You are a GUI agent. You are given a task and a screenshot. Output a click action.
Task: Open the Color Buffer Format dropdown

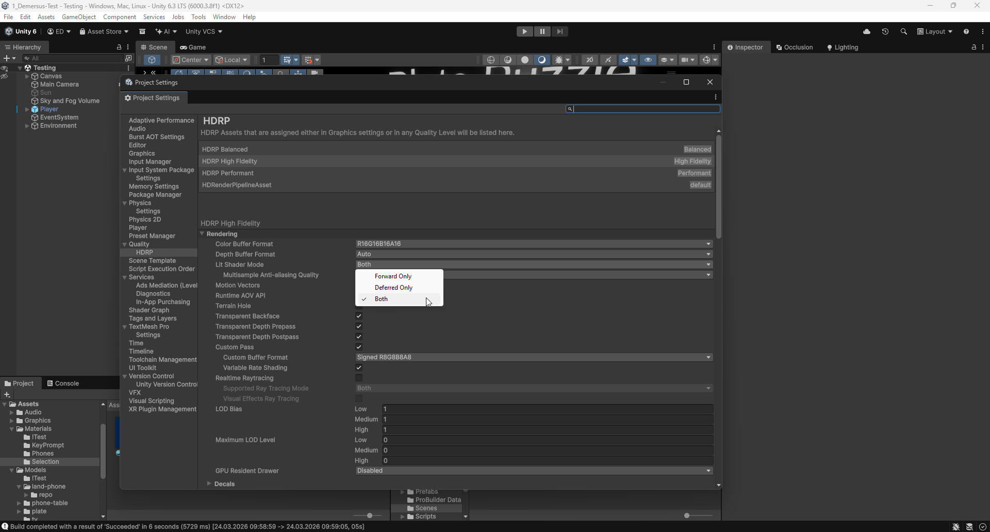[534, 244]
